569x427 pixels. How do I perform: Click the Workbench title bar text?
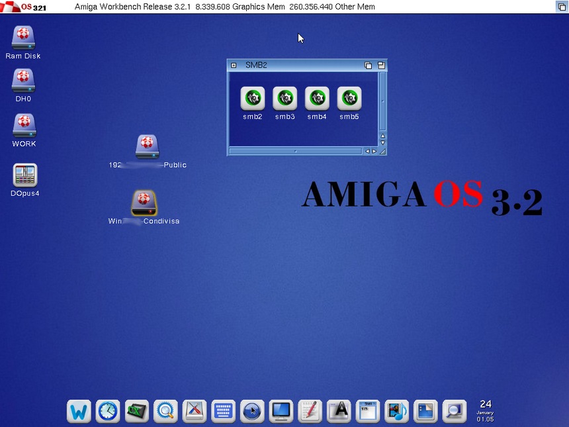click(x=225, y=7)
